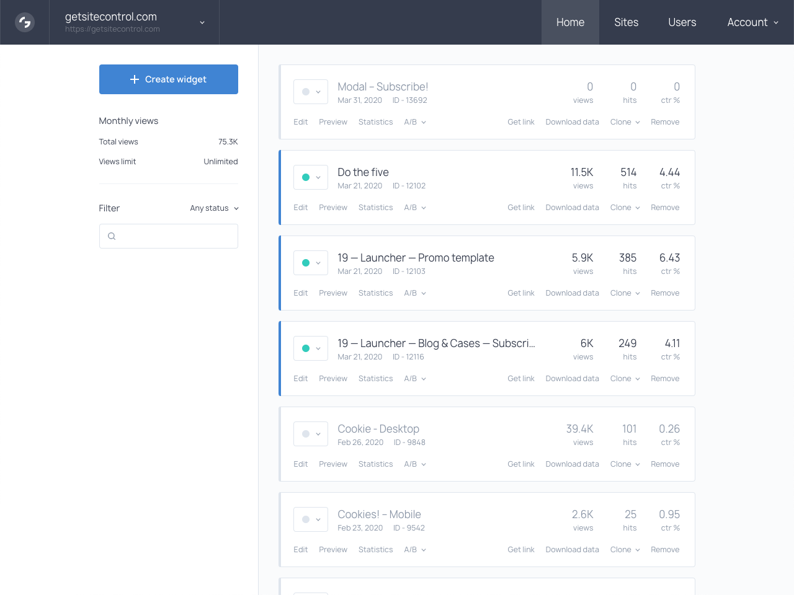Open the Cookies! – Mobile widget title
This screenshot has width=794, height=595.
pyautogui.click(x=379, y=514)
